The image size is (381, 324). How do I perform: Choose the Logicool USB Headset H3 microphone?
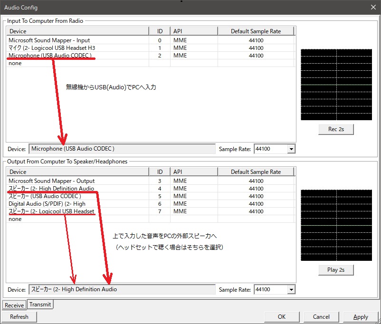[49, 48]
